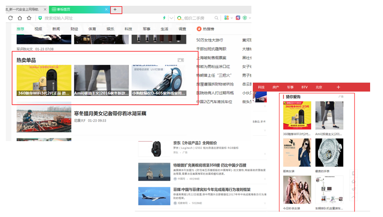Open the 360随身WiFi product thumbnail in 热卖单品
Viewport: 383px width, 217px height.
(x=44, y=80)
